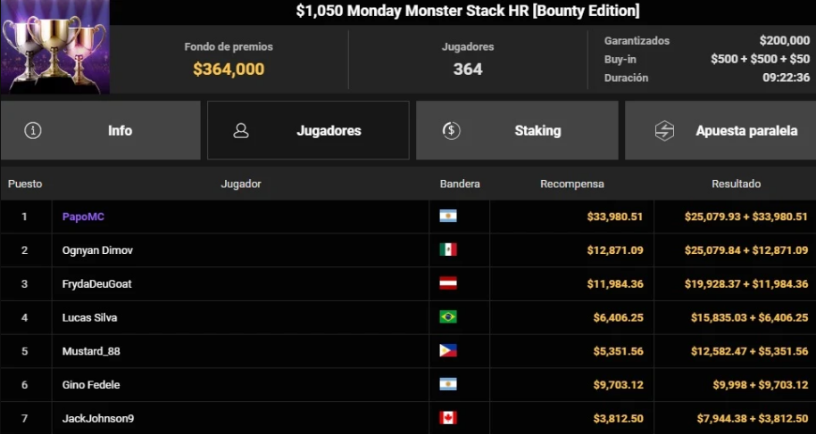Click Mustard_88's Philippines flag icon
The width and height of the screenshot is (816, 434).
pos(448,351)
